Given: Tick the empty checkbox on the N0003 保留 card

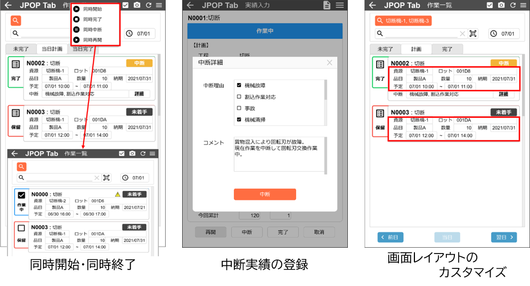Looking at the screenshot, I should [21, 229].
